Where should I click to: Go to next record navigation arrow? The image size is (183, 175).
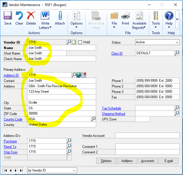point(16,170)
